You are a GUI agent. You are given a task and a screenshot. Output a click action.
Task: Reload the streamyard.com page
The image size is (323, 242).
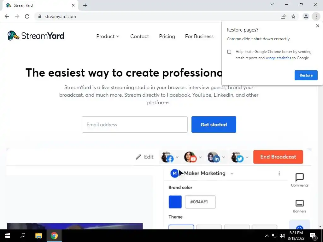[27, 16]
